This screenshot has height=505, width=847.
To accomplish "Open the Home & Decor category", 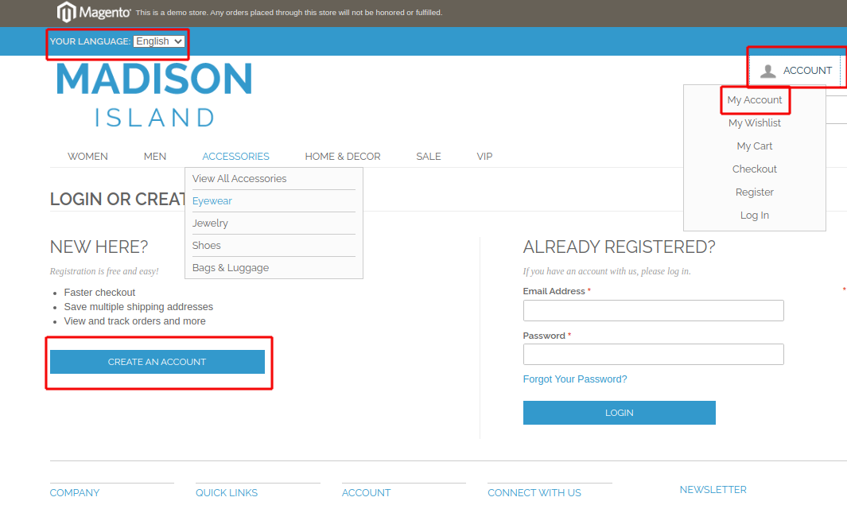I will point(343,157).
